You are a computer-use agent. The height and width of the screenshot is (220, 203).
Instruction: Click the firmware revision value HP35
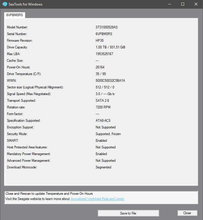click(x=99, y=41)
